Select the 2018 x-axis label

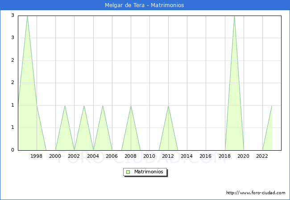point(224,156)
